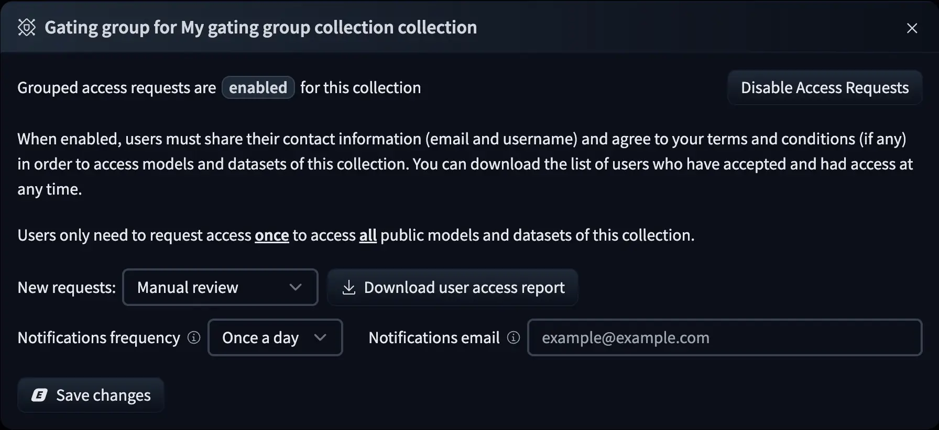Expand the chevron next to Manual review

tap(296, 287)
